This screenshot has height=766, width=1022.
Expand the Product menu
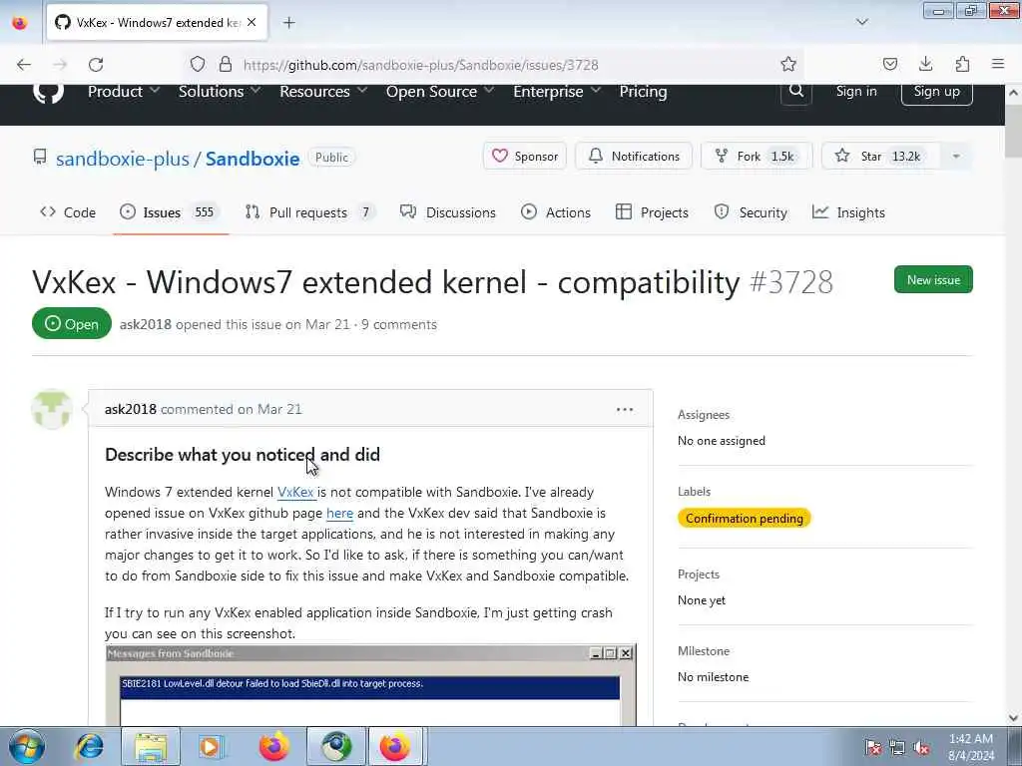(123, 92)
